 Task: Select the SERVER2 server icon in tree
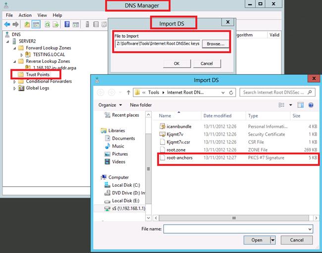pos(14,41)
